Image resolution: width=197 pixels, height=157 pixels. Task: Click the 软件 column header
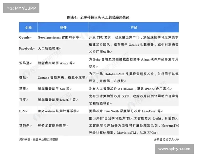tap(63, 27)
